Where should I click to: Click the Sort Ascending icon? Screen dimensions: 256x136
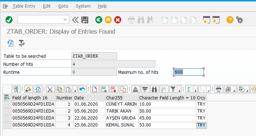[x=135, y=89]
